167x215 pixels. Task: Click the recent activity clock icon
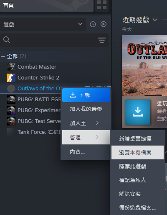click(x=93, y=24)
